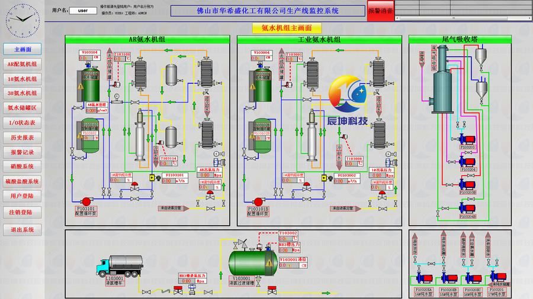Select the L103001 液氨槽车 truck
Screen dimensions: 533x299
tap(120, 266)
